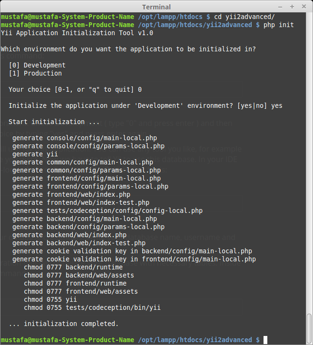Click the 'cd yii2advanced/' command

point(245,17)
